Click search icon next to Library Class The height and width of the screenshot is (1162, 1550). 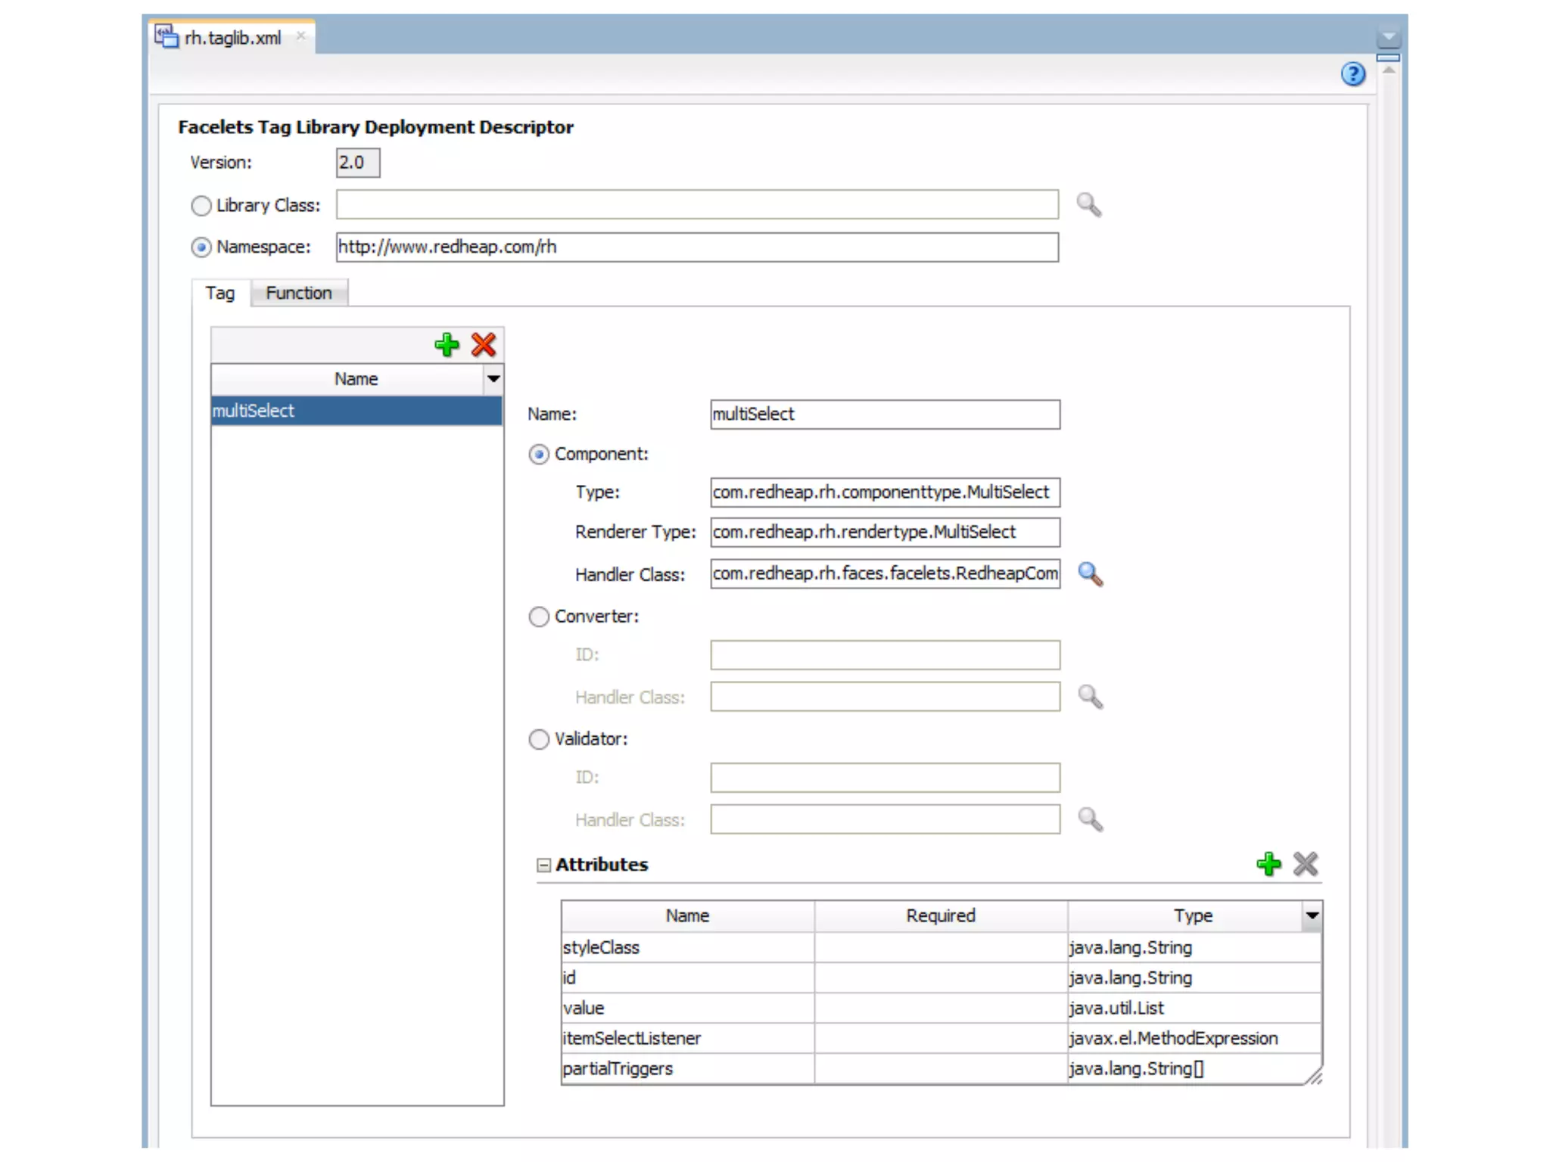pyautogui.click(x=1088, y=205)
